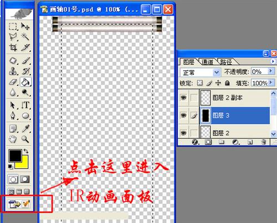Click the 0% opacity field
The height and width of the screenshot is (223, 277).
(x=259, y=71)
